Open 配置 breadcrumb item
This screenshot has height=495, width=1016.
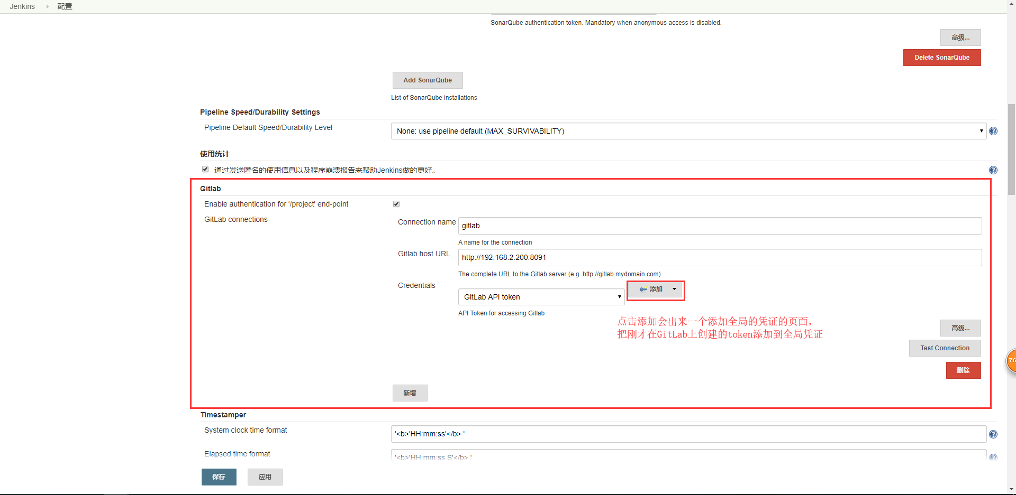point(65,6)
